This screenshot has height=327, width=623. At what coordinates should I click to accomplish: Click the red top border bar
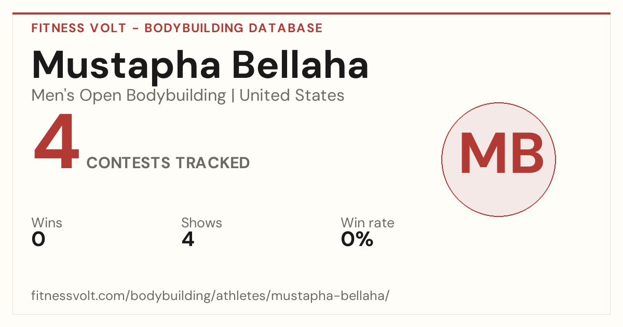(x=311, y=13)
